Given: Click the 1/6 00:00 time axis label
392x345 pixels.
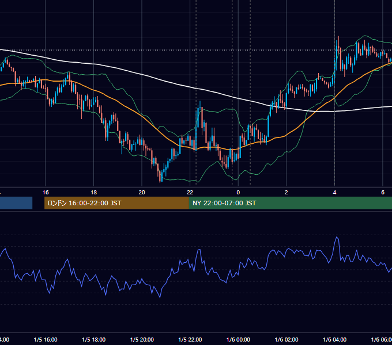Looking at the screenshot, I should coord(238,339).
